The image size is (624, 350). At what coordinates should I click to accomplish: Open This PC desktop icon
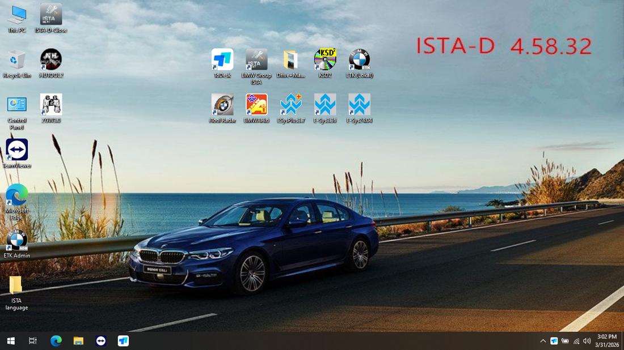click(x=16, y=19)
